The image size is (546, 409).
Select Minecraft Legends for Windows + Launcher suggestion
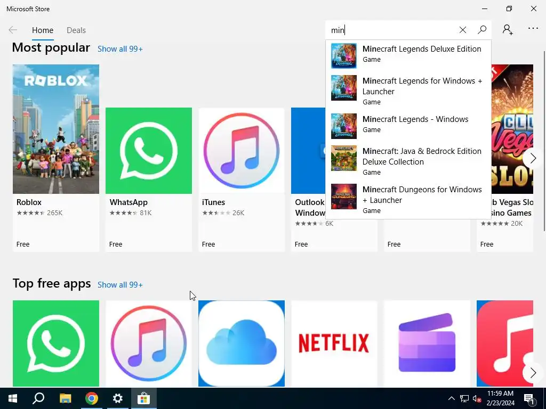408,91
